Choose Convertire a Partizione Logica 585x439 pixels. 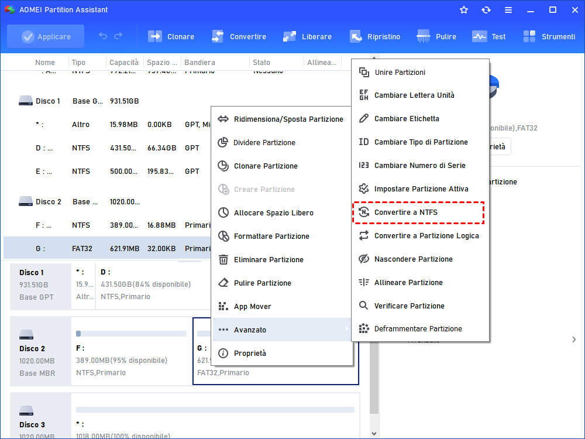click(420, 236)
